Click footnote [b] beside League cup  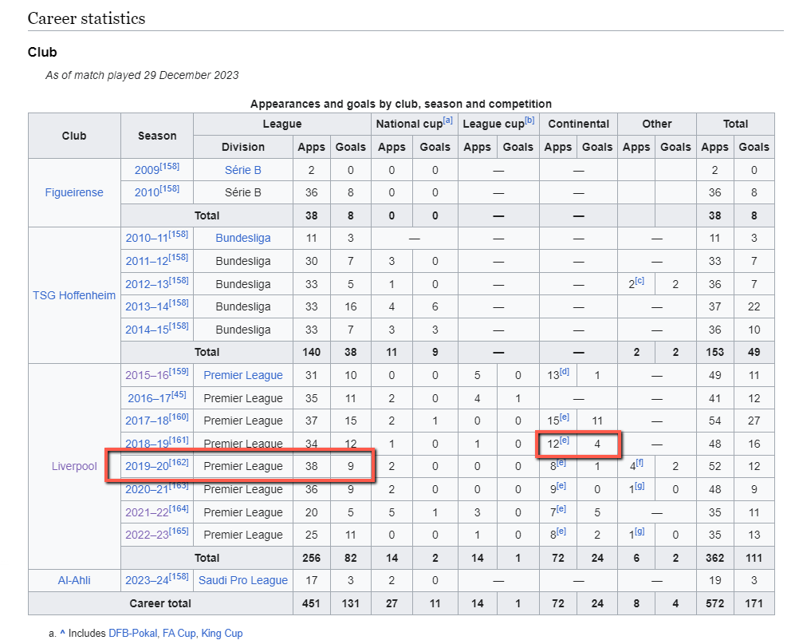(529, 120)
